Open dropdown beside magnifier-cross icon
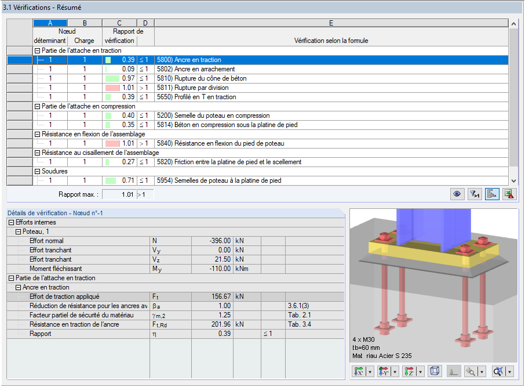The image size is (525, 387). click(x=509, y=371)
